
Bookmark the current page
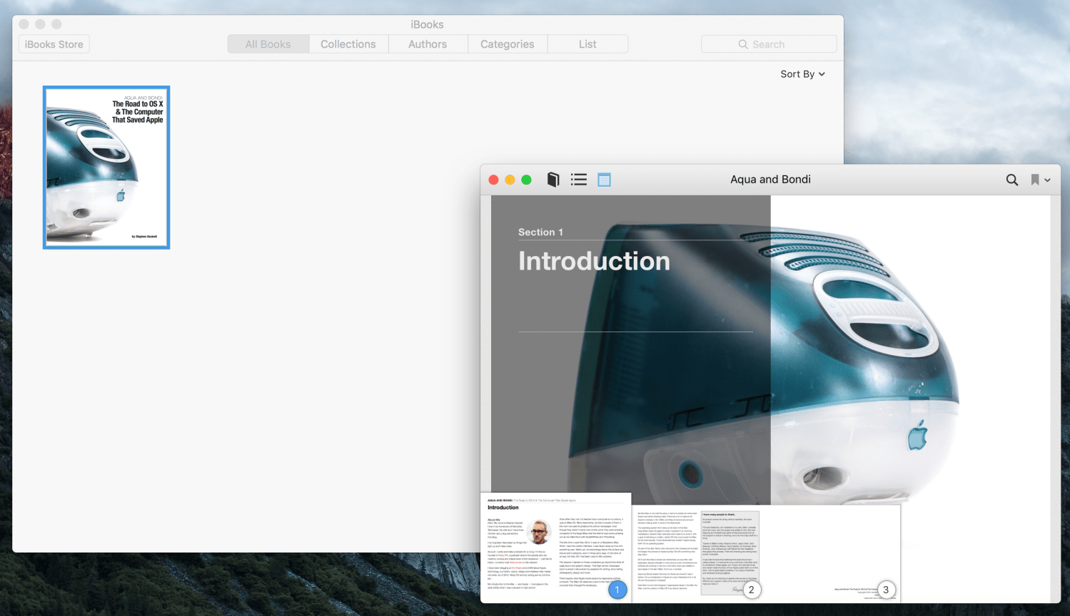[x=1035, y=180]
